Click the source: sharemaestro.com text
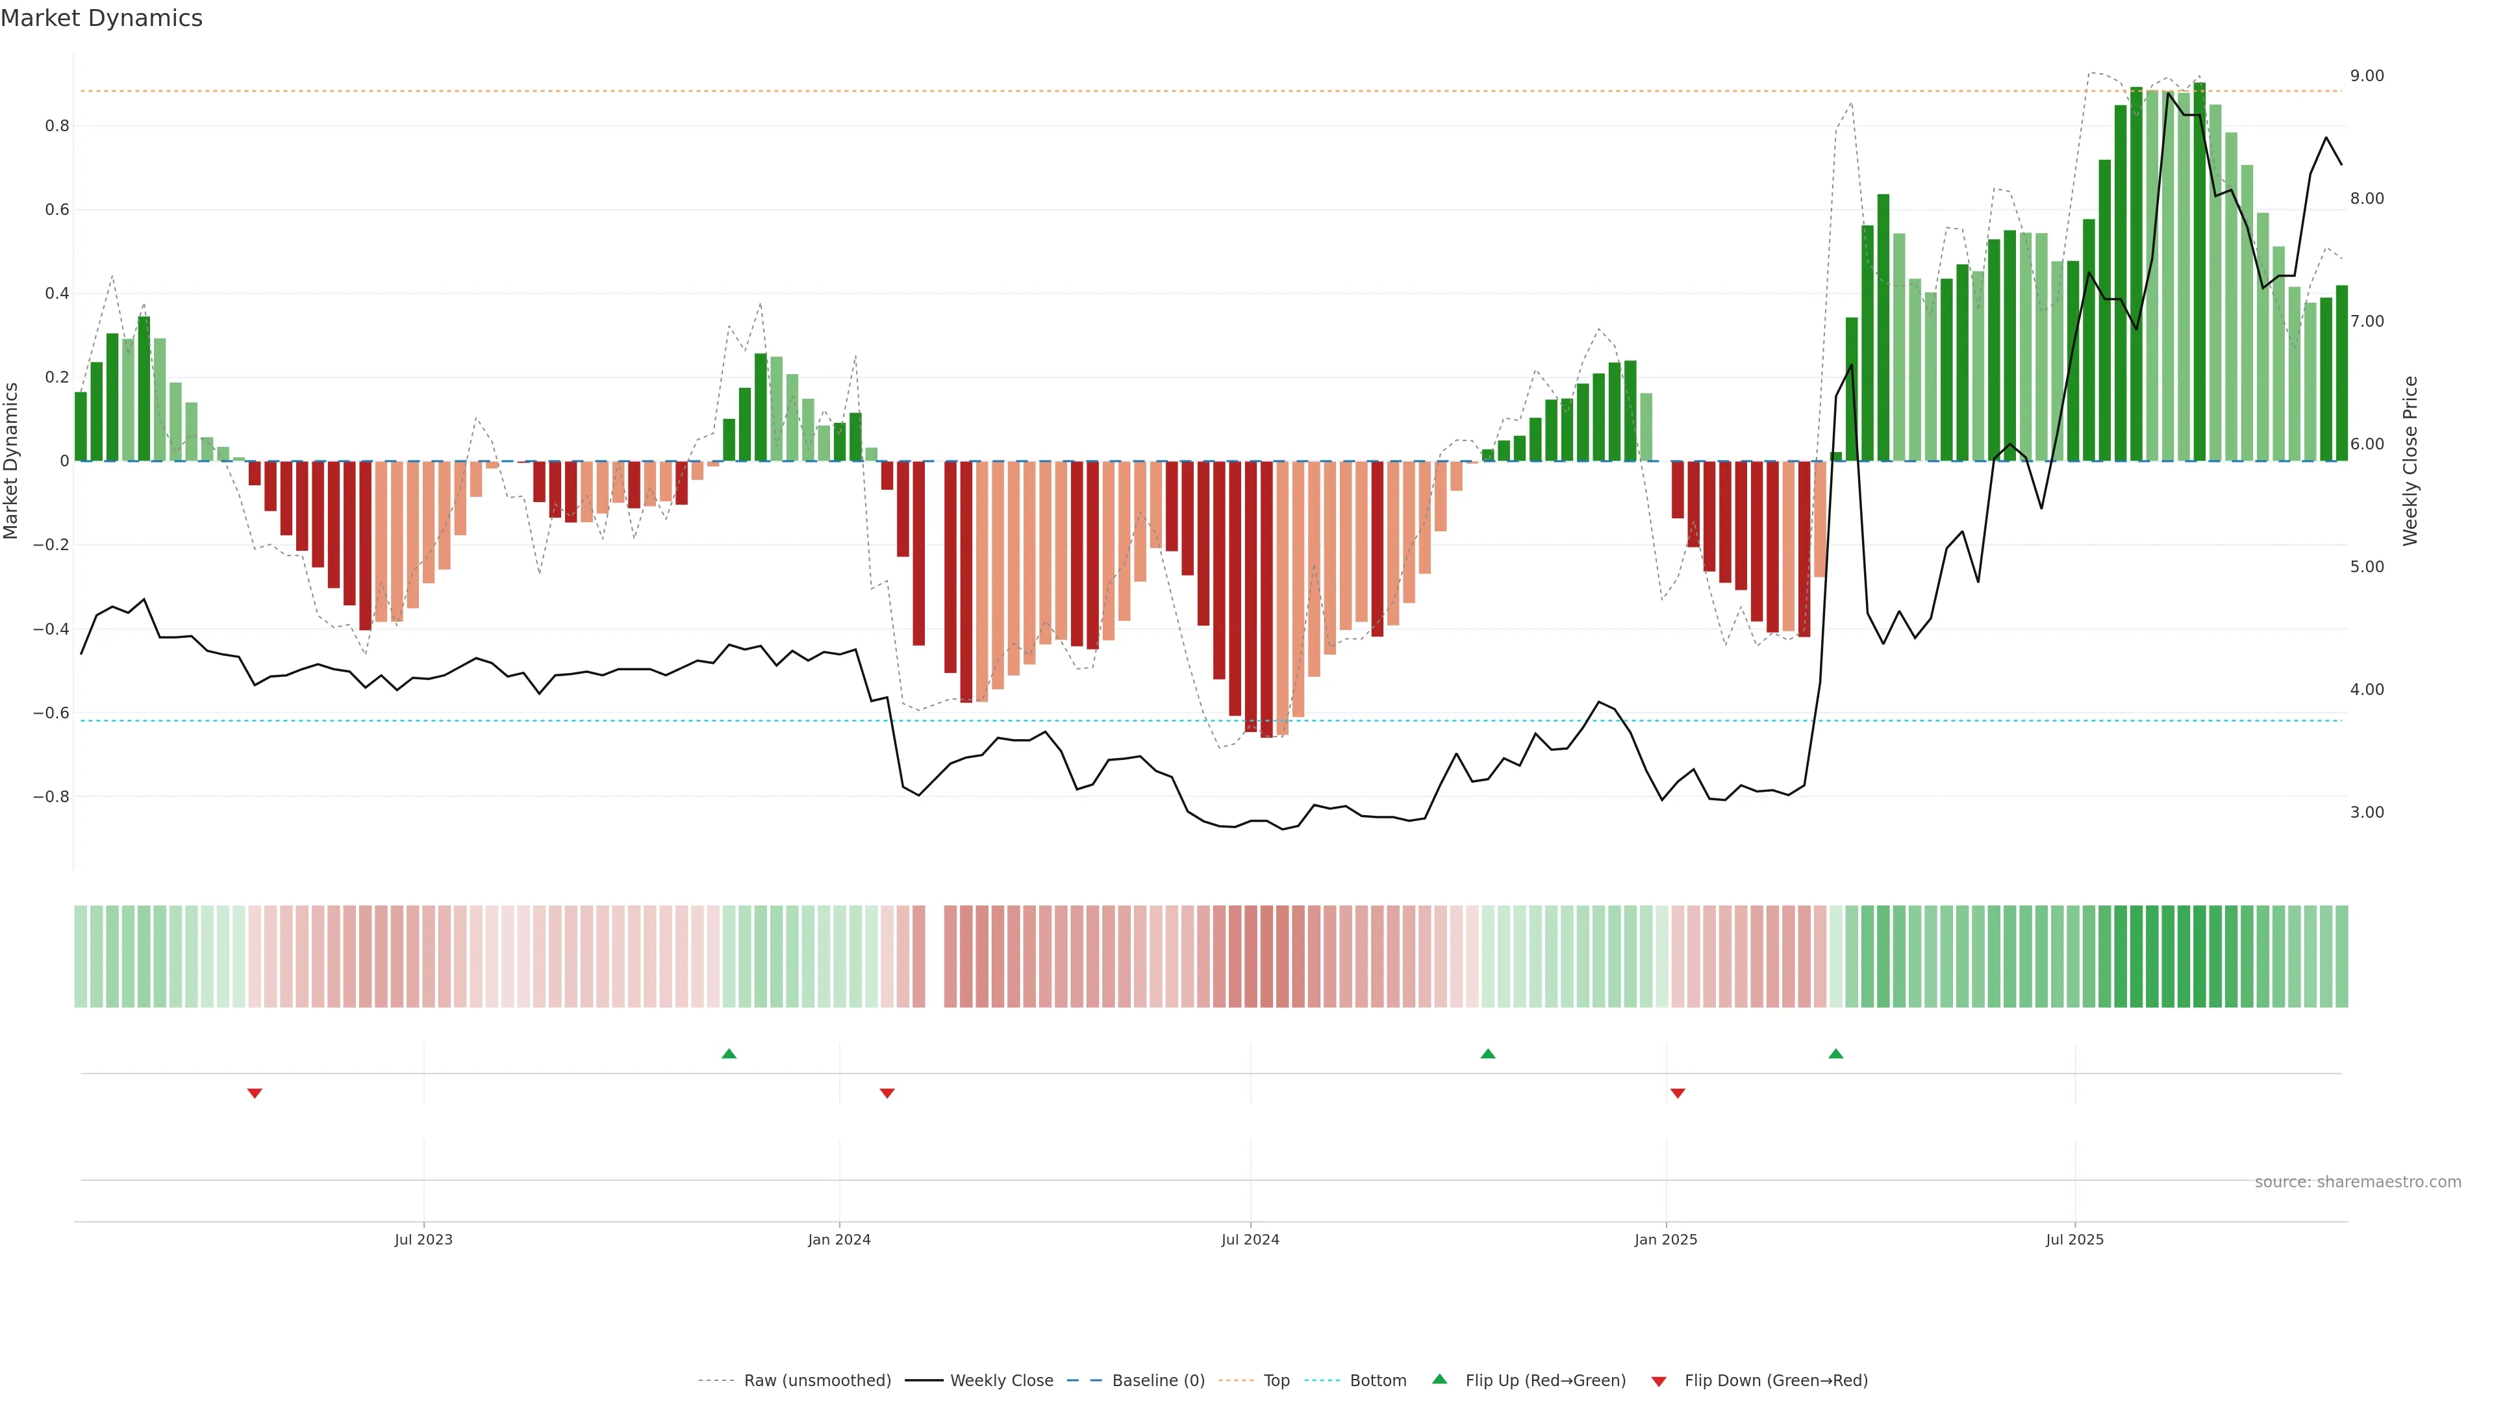The height and width of the screenshot is (1403, 2494). (2358, 1182)
